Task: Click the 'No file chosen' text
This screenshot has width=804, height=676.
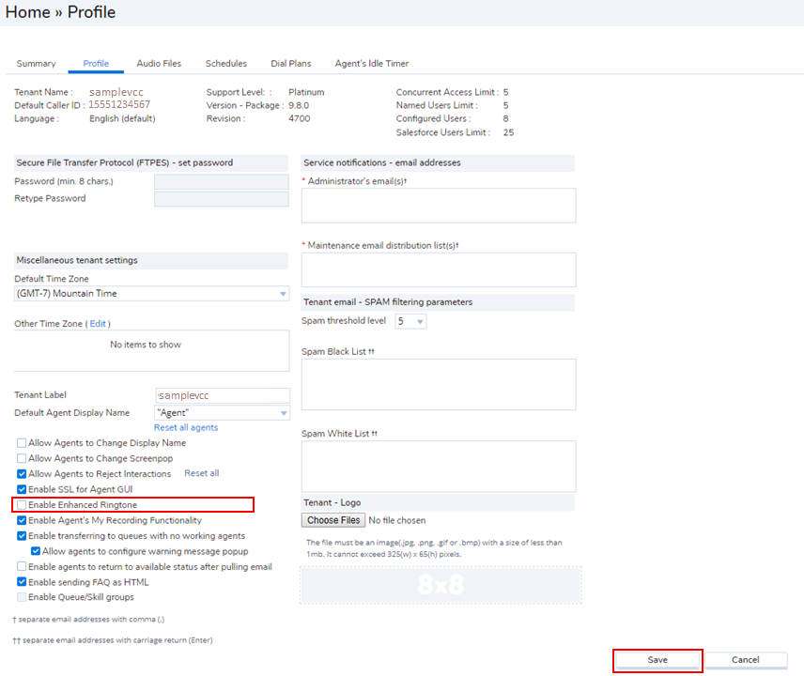Action: (397, 521)
